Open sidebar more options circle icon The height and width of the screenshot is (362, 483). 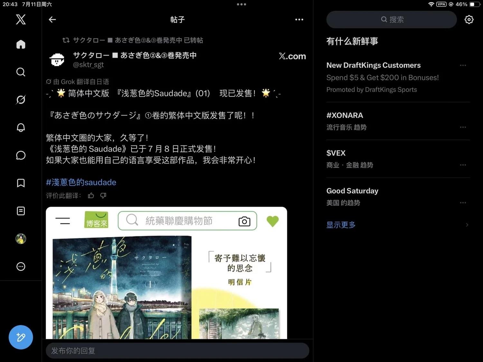pos(21,266)
